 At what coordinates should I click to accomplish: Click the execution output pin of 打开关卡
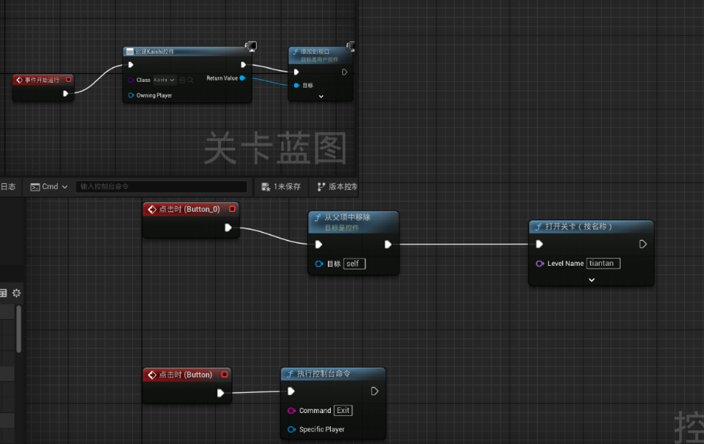tap(643, 244)
